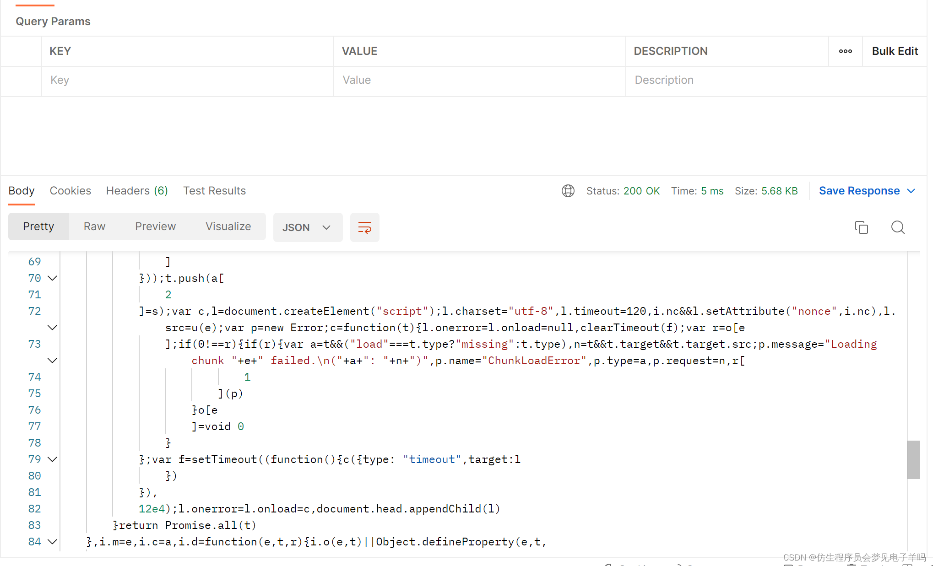Collapse the code fold at line 79
The width and height of the screenshot is (933, 566).
pyautogui.click(x=53, y=459)
